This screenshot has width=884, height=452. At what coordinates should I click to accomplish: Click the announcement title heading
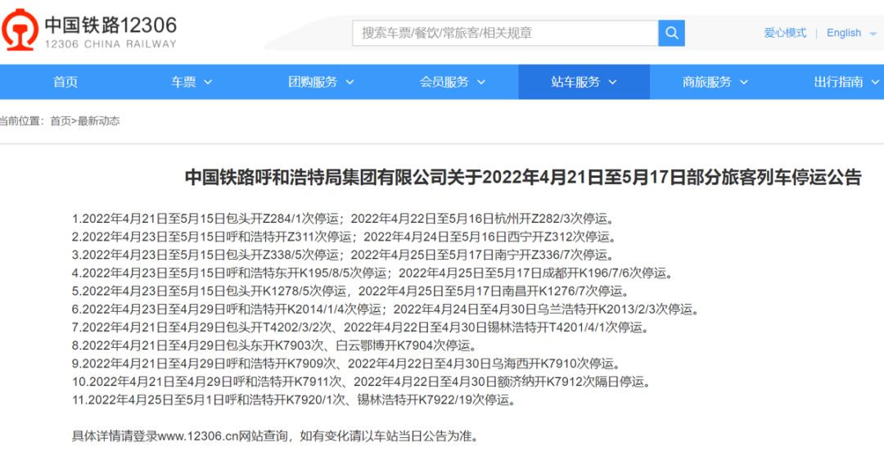point(523,177)
